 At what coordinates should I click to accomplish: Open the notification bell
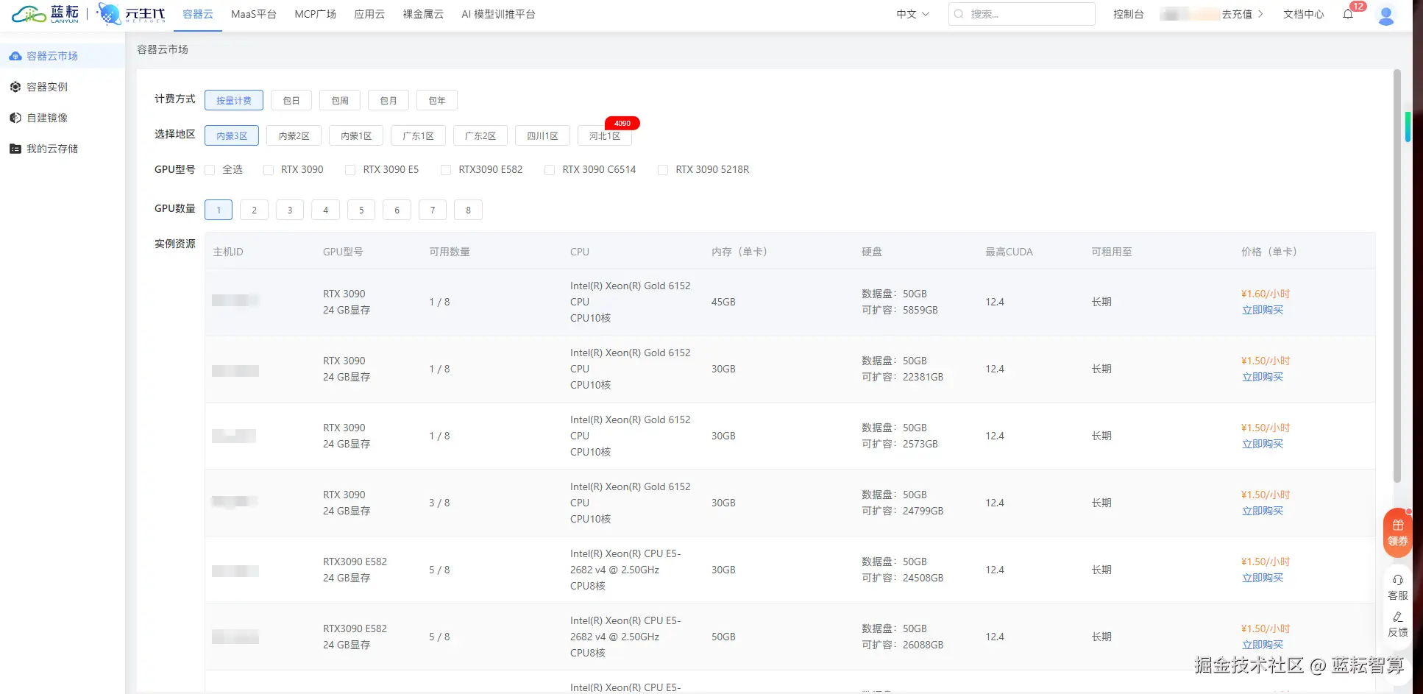pos(1348,14)
